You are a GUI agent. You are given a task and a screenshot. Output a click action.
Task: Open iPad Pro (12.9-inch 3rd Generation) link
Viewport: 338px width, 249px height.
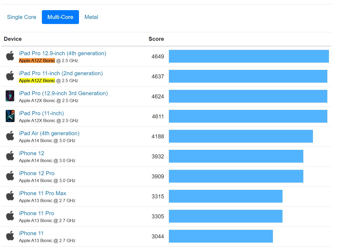click(63, 93)
